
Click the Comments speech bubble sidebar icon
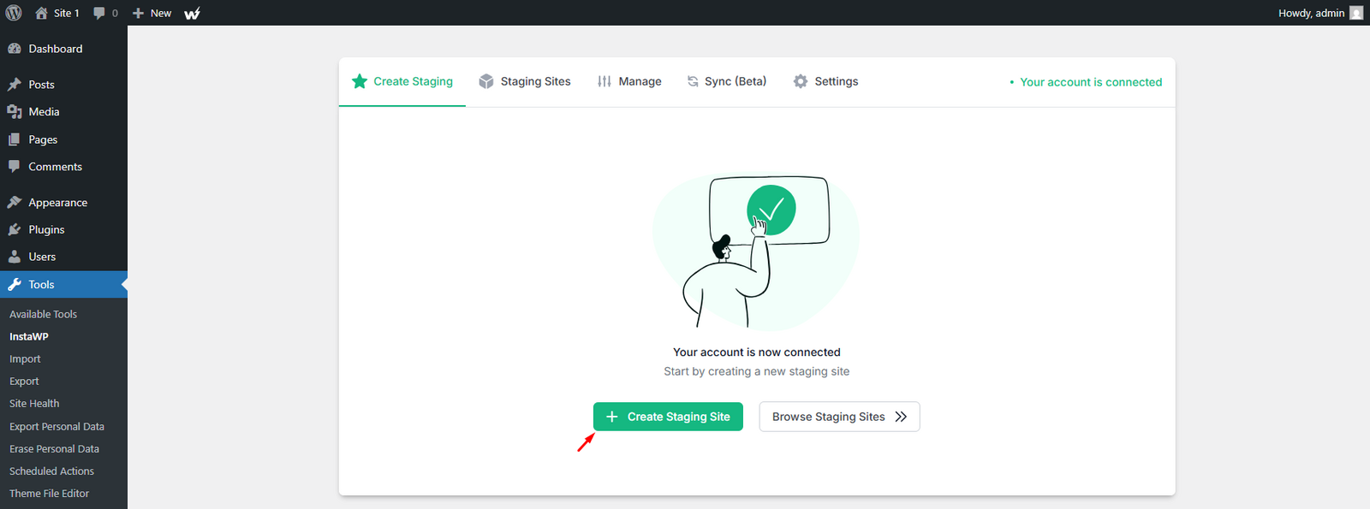[15, 167]
